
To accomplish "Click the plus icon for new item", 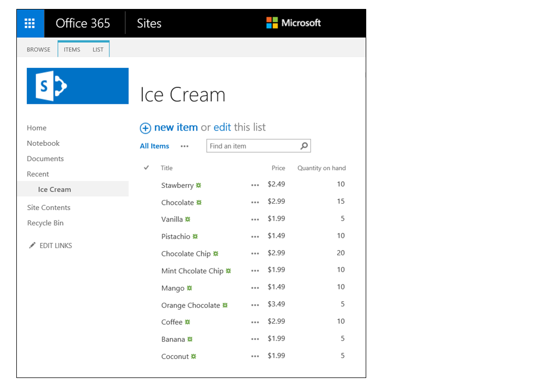I will (x=145, y=128).
